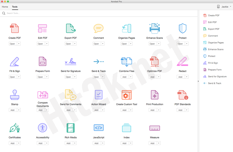Open the dropdown arrow beside Protect Open button
233x152 pixels.
(187, 44)
